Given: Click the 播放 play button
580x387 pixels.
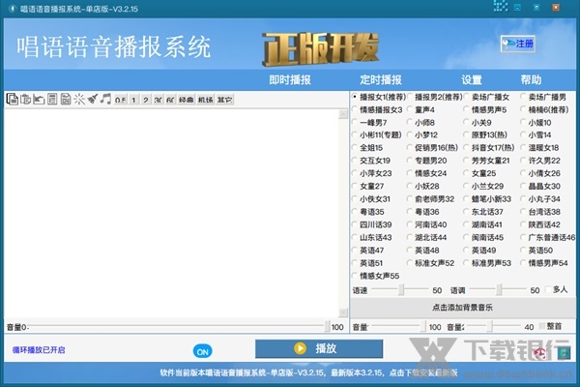Looking at the screenshot, I should 319,348.
